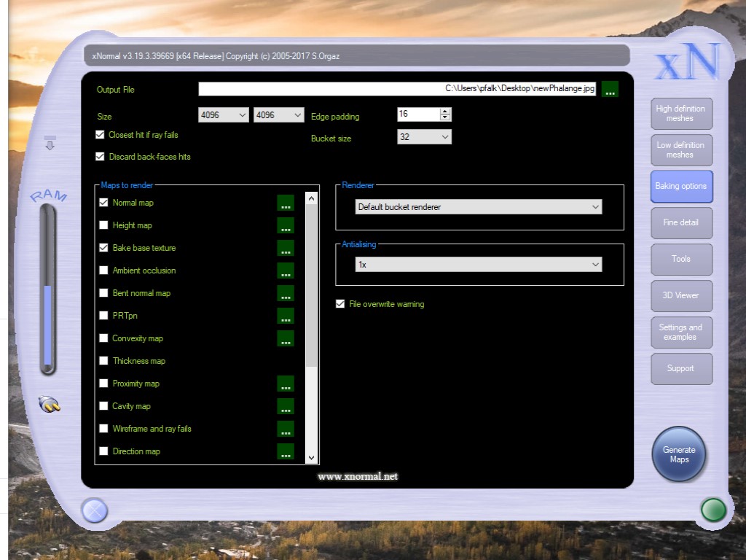Open Cavity map options via its green button

(x=286, y=406)
